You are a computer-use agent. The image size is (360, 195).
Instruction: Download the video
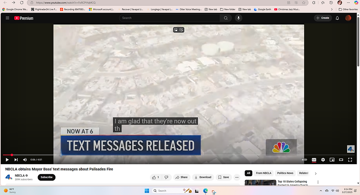coord(203,177)
